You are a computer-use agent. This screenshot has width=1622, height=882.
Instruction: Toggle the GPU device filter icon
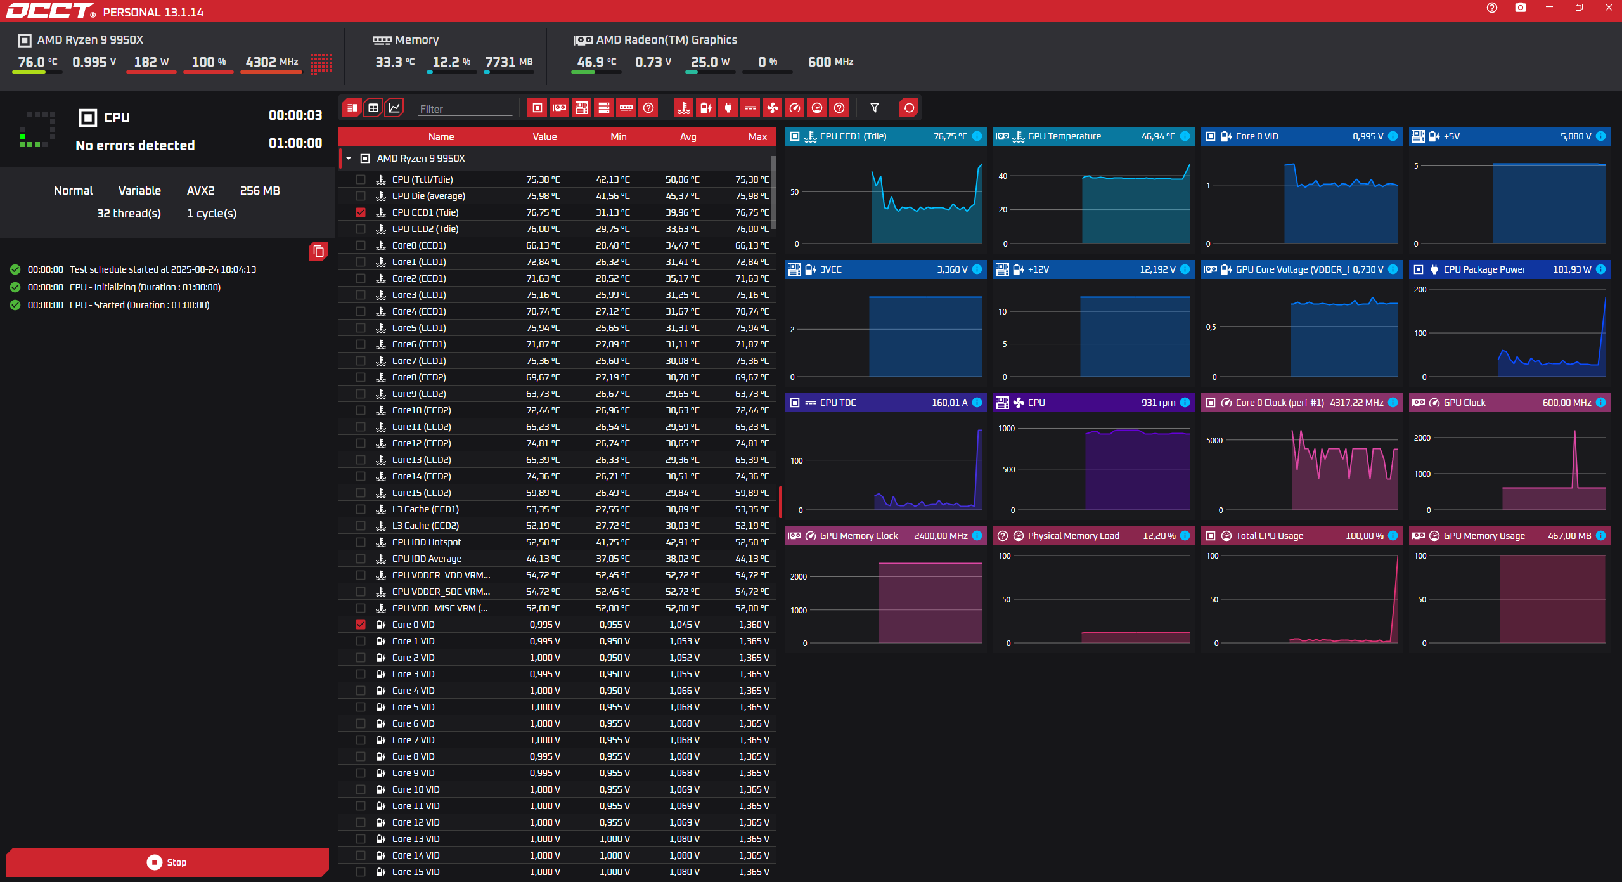click(x=559, y=108)
